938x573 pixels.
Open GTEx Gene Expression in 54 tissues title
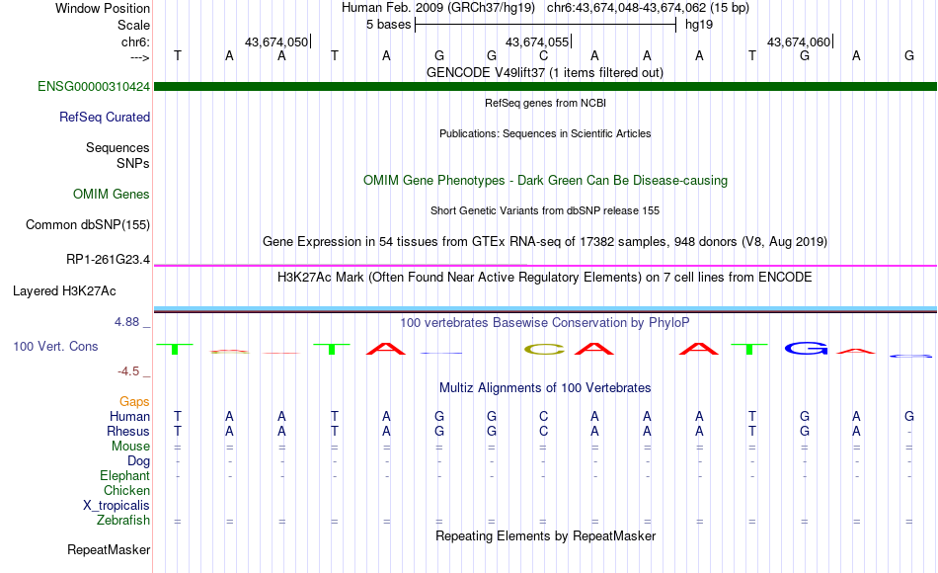click(x=545, y=241)
